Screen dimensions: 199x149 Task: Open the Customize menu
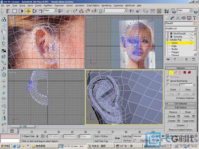[x=118, y=5]
